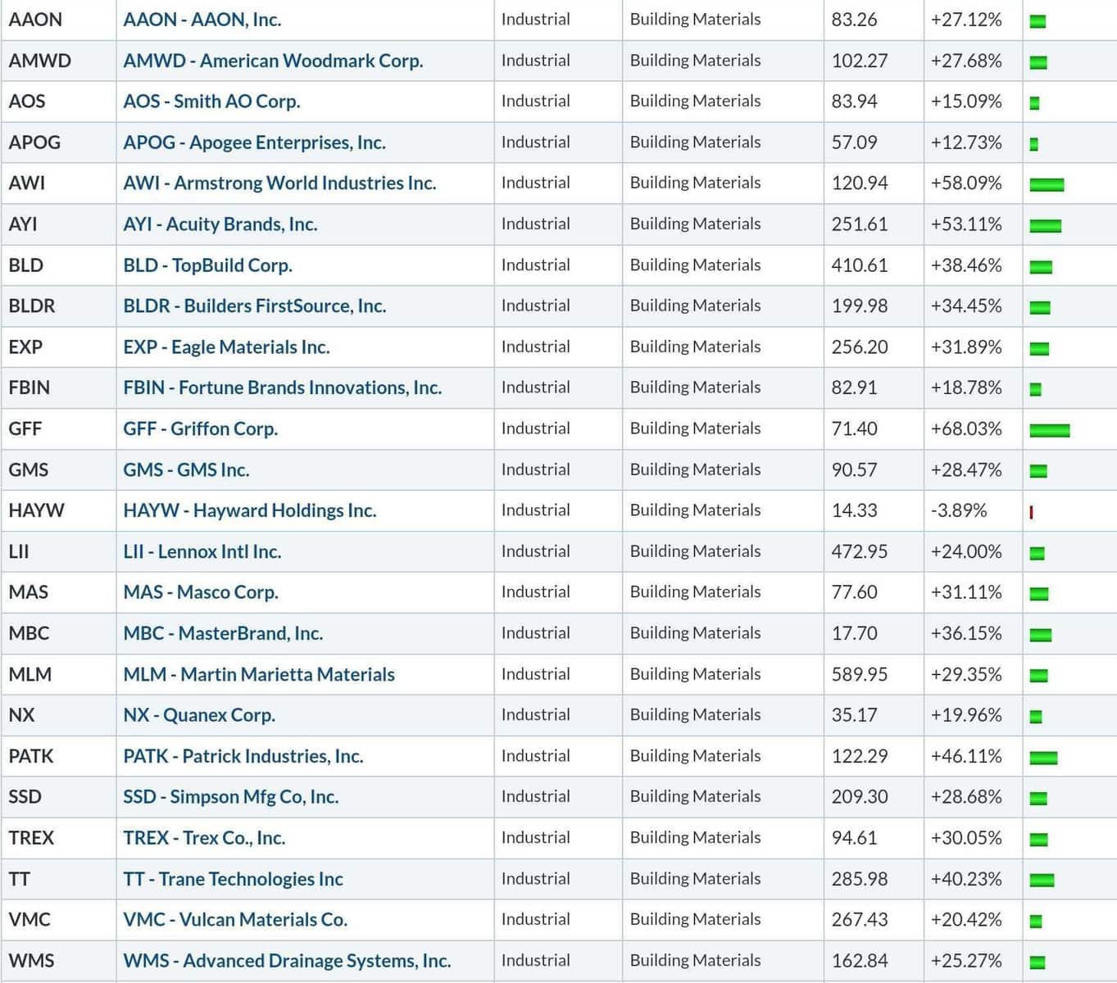Click the 14.33 price for HAYW
Image resolution: width=1117 pixels, height=983 pixels.
854,511
